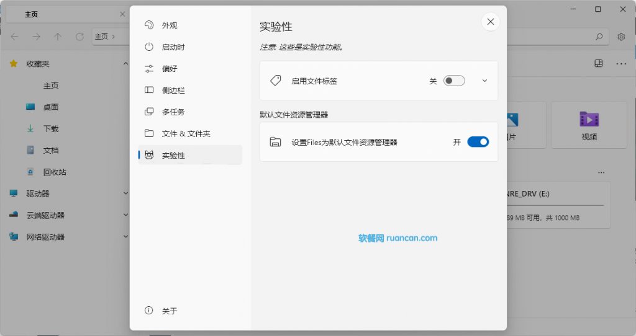Select the 实验性 experimental tab
The width and height of the screenshot is (636, 336).
pos(173,156)
